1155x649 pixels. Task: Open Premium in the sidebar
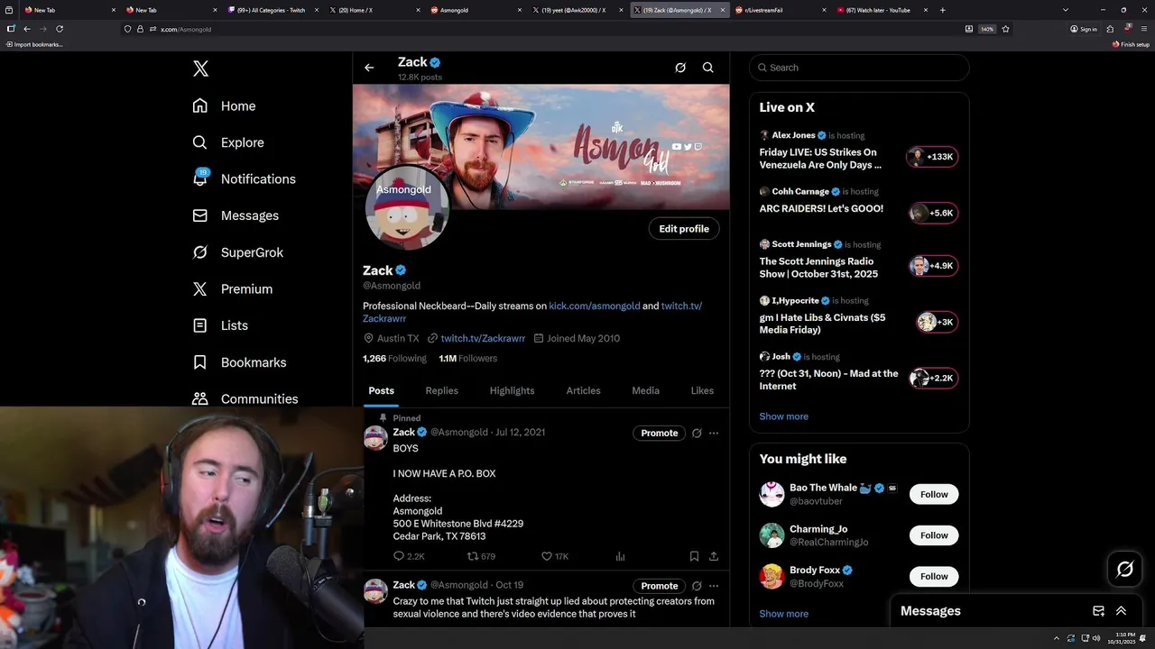click(x=232, y=289)
